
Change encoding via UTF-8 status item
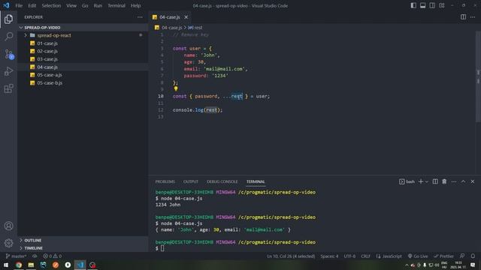(349, 256)
